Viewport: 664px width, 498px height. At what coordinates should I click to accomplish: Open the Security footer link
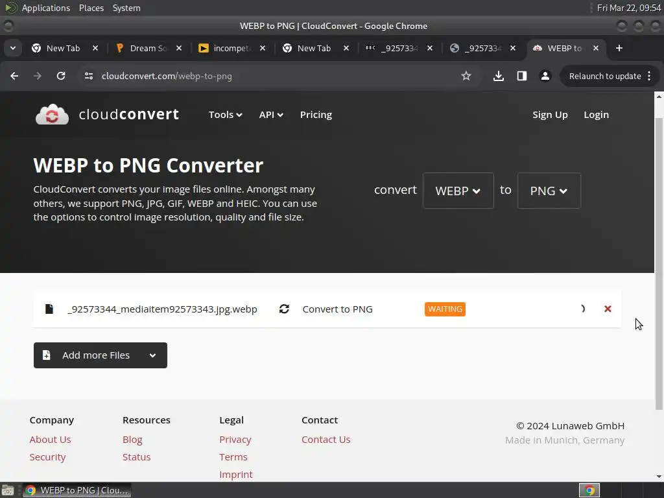[47, 457]
